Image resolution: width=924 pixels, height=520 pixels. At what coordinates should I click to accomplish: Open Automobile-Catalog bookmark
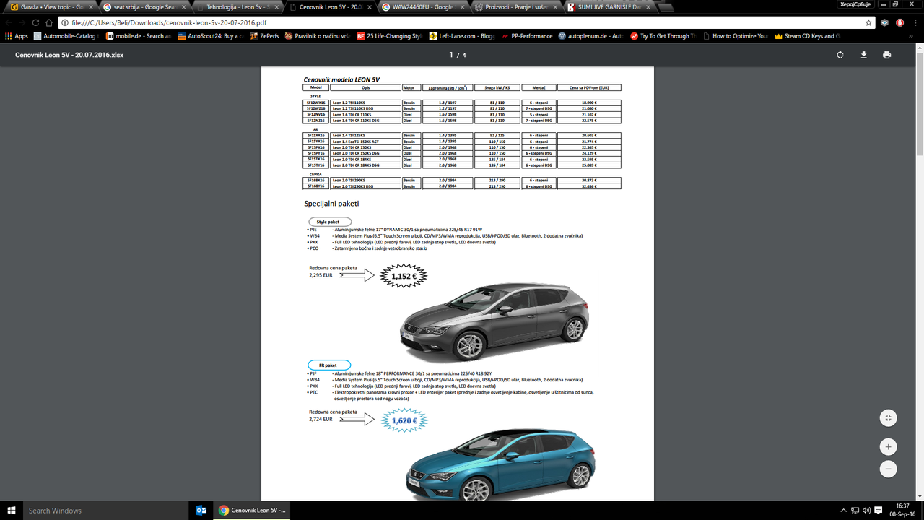pos(65,36)
